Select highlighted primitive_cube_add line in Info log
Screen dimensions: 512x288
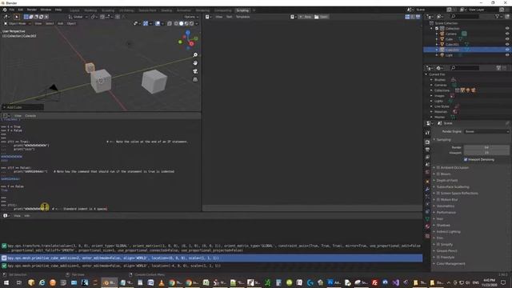pyautogui.click(x=211, y=258)
